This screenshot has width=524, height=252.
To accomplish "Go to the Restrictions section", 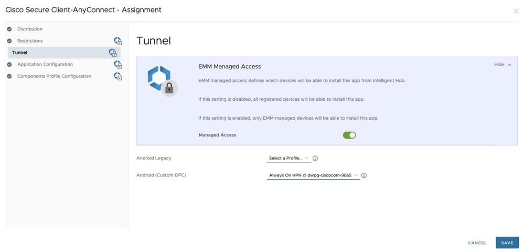I will (x=30, y=41).
